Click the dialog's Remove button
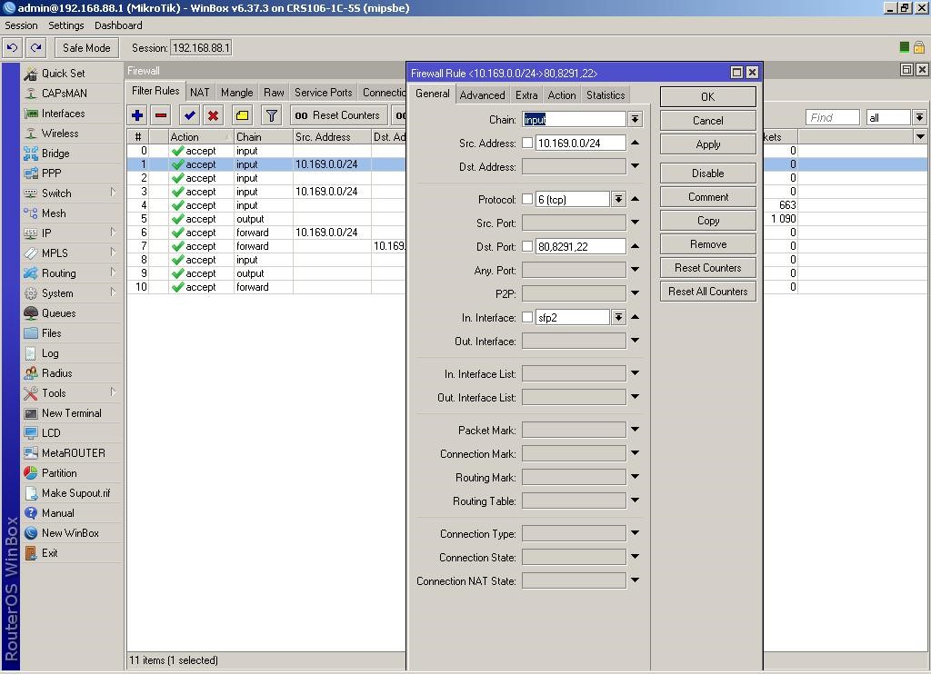The height and width of the screenshot is (674, 931). [707, 243]
